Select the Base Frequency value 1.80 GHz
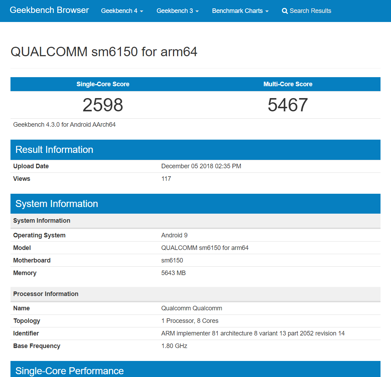Viewport: 391px width, 377px height. point(174,346)
